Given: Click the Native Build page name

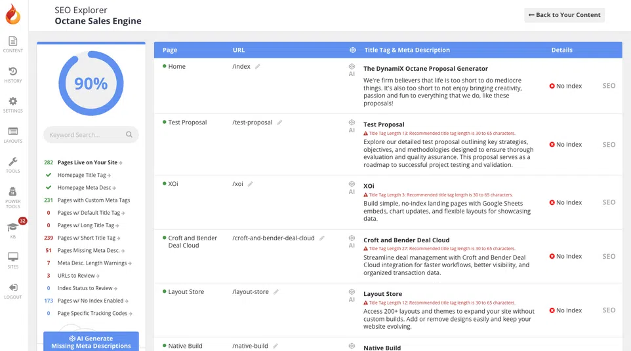Looking at the screenshot, I should click(x=185, y=346).
